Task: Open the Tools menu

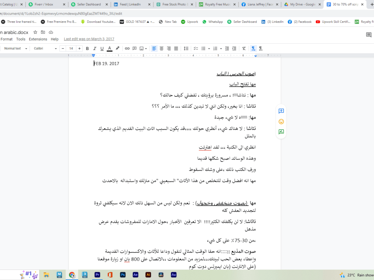Action: tap(21, 39)
